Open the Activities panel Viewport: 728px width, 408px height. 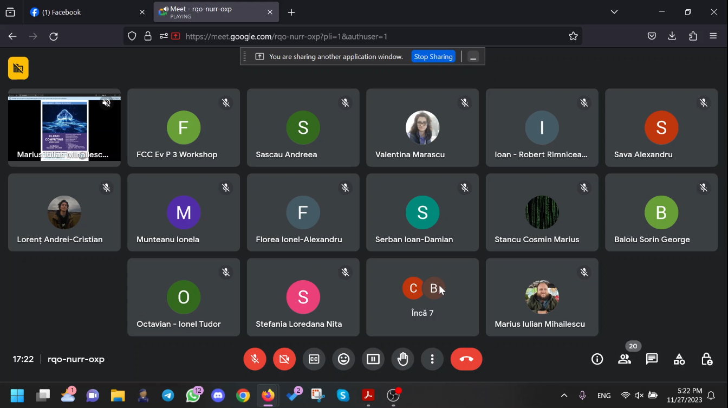[679, 359]
